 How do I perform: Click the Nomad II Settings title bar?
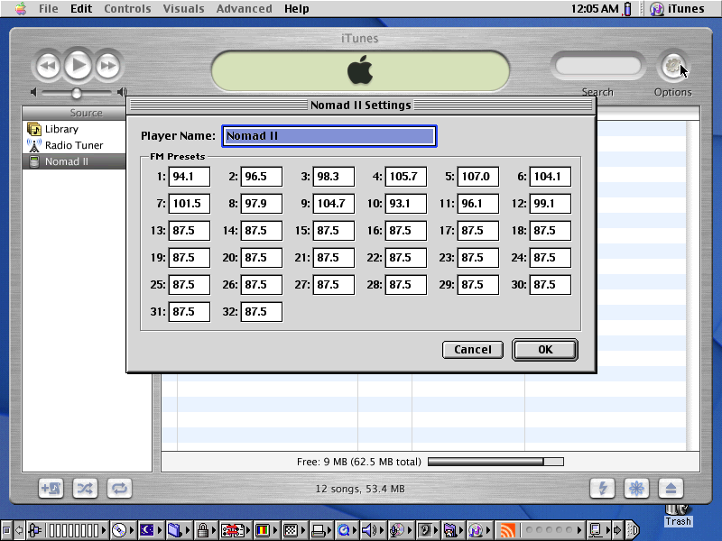coord(361,105)
